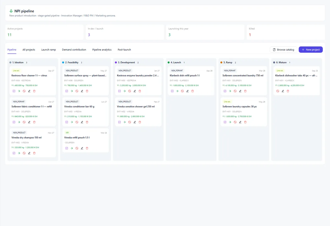Screen dimensions: 330x226
Task: Select the Active projects stat card
Action: (x=44, y=32)
